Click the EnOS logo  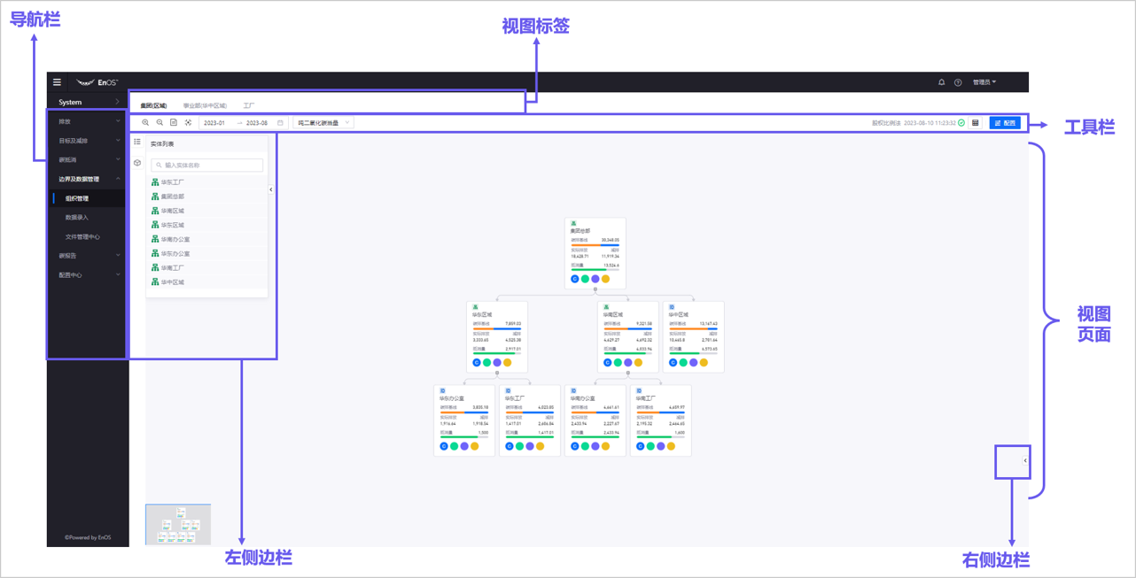[97, 82]
